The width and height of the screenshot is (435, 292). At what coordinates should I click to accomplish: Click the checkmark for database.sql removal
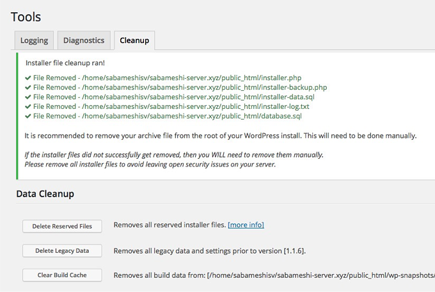[28, 116]
